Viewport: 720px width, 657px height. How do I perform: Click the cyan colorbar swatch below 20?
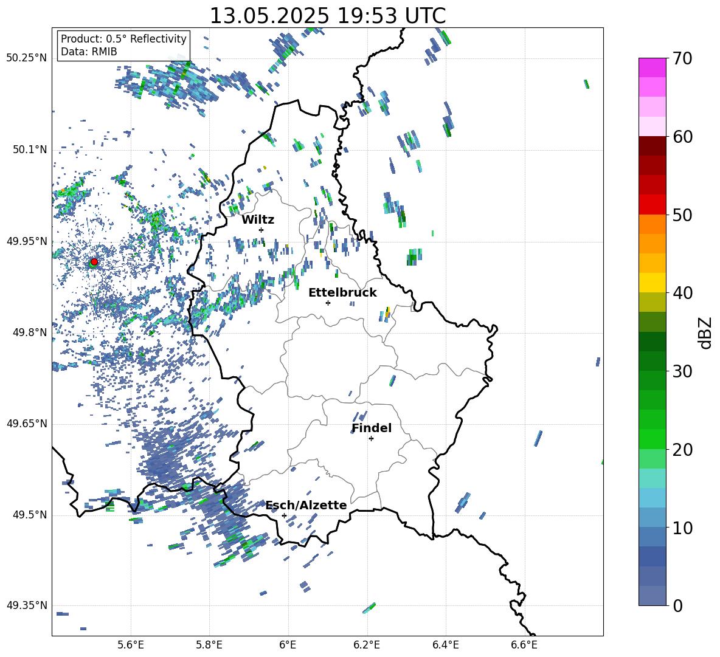[652, 478]
